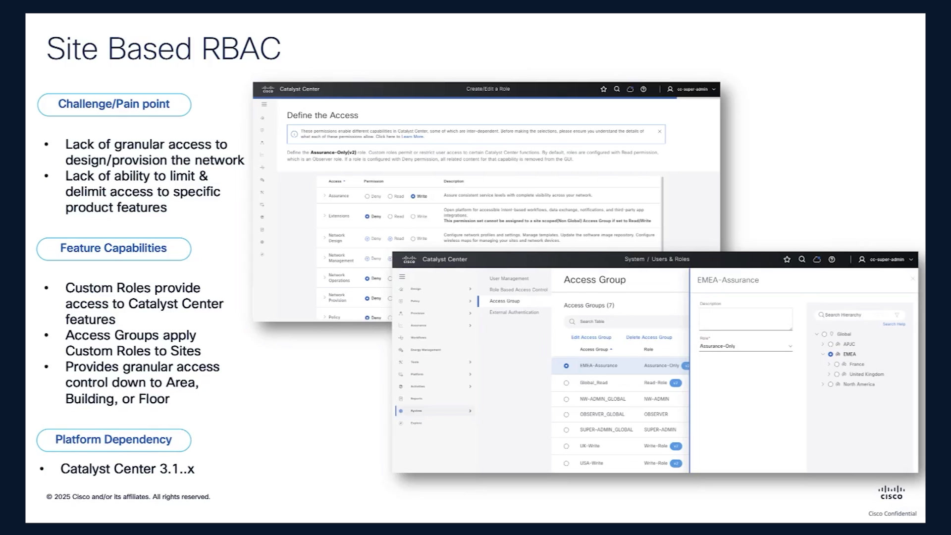Open External Authentication section
Screen dimensions: 951x535
pyautogui.click(x=514, y=313)
